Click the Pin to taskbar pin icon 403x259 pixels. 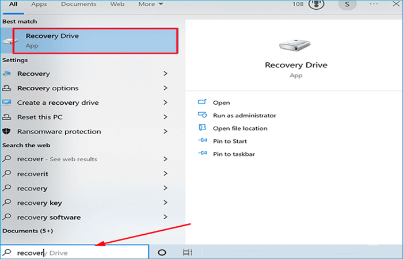(x=203, y=153)
